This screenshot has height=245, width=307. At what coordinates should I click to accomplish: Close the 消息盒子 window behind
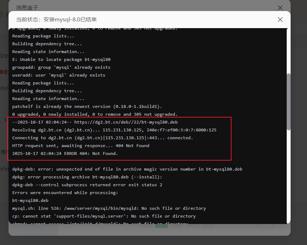tap(280, 8)
